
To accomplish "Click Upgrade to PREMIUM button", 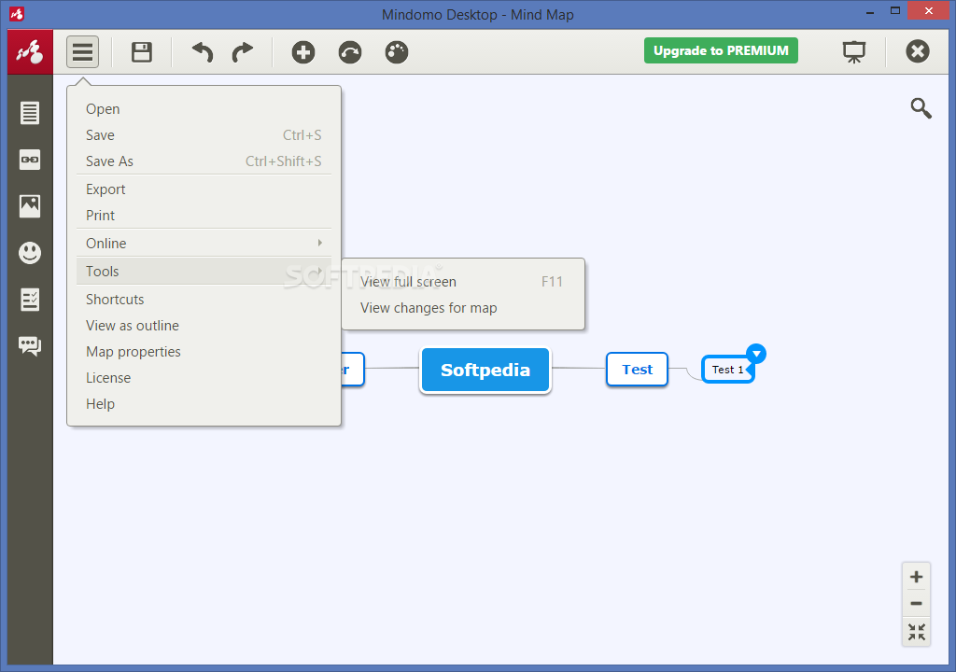I will 721,50.
